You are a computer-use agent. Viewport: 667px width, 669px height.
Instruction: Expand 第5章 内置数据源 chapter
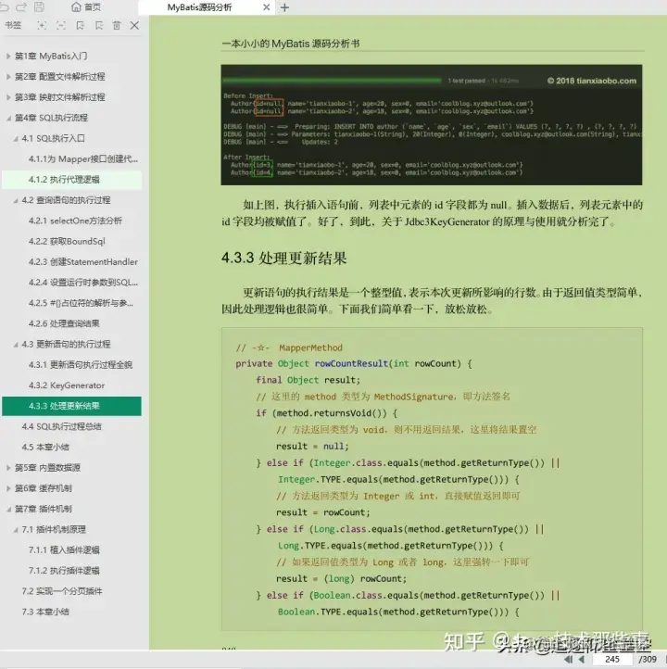[8, 468]
